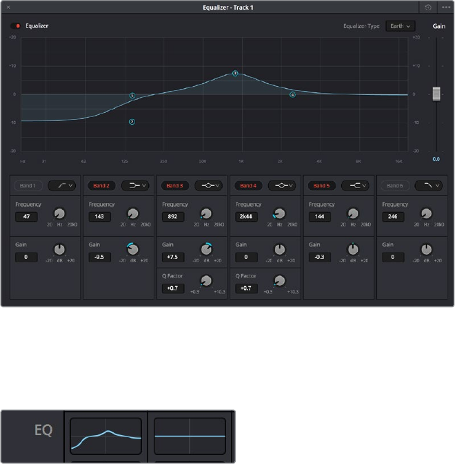Open Band 2 low-shelf shape dropdown

point(135,186)
